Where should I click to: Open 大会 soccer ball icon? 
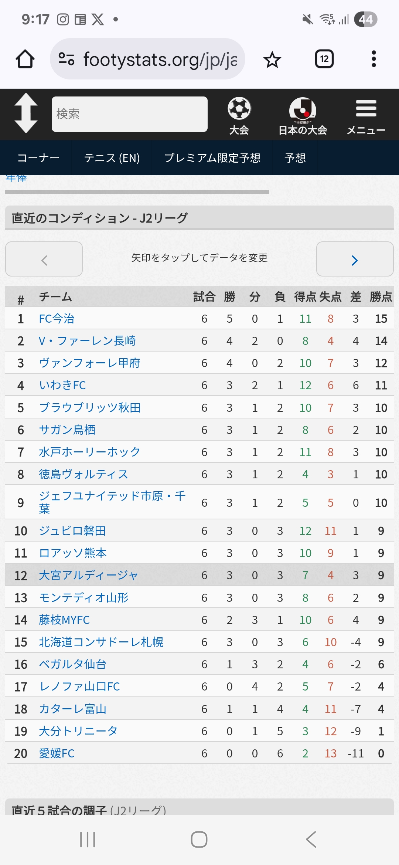click(x=239, y=115)
